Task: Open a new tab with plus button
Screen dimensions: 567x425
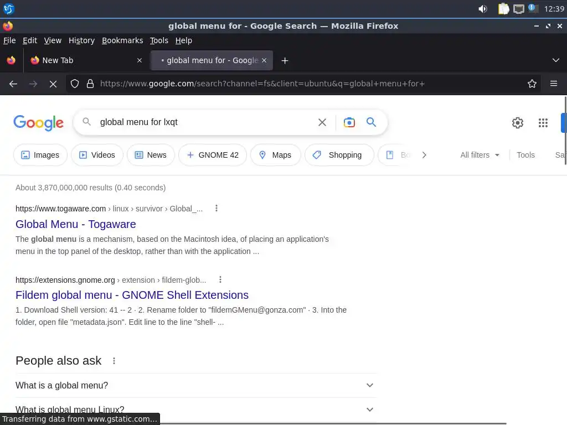Action: (285, 61)
